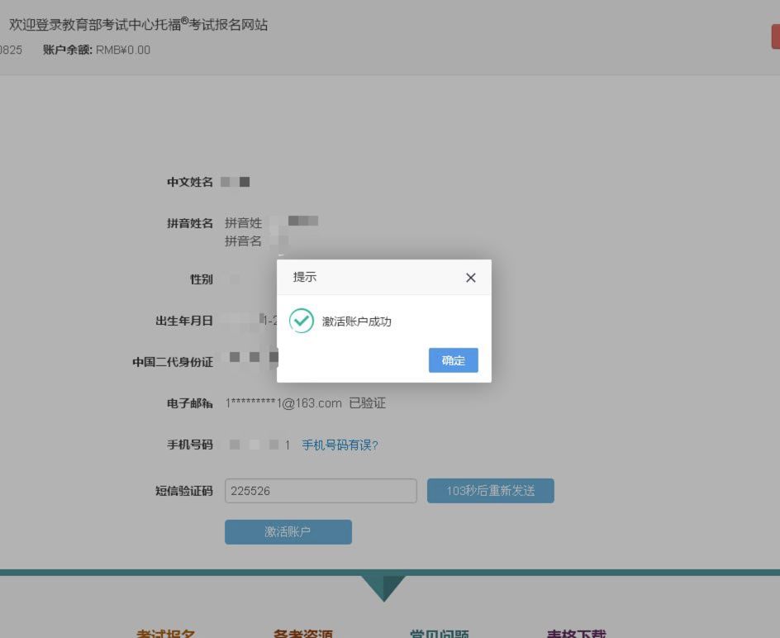Click the red icon in the top right corner
Image resolution: width=780 pixels, height=638 pixels.
point(775,36)
